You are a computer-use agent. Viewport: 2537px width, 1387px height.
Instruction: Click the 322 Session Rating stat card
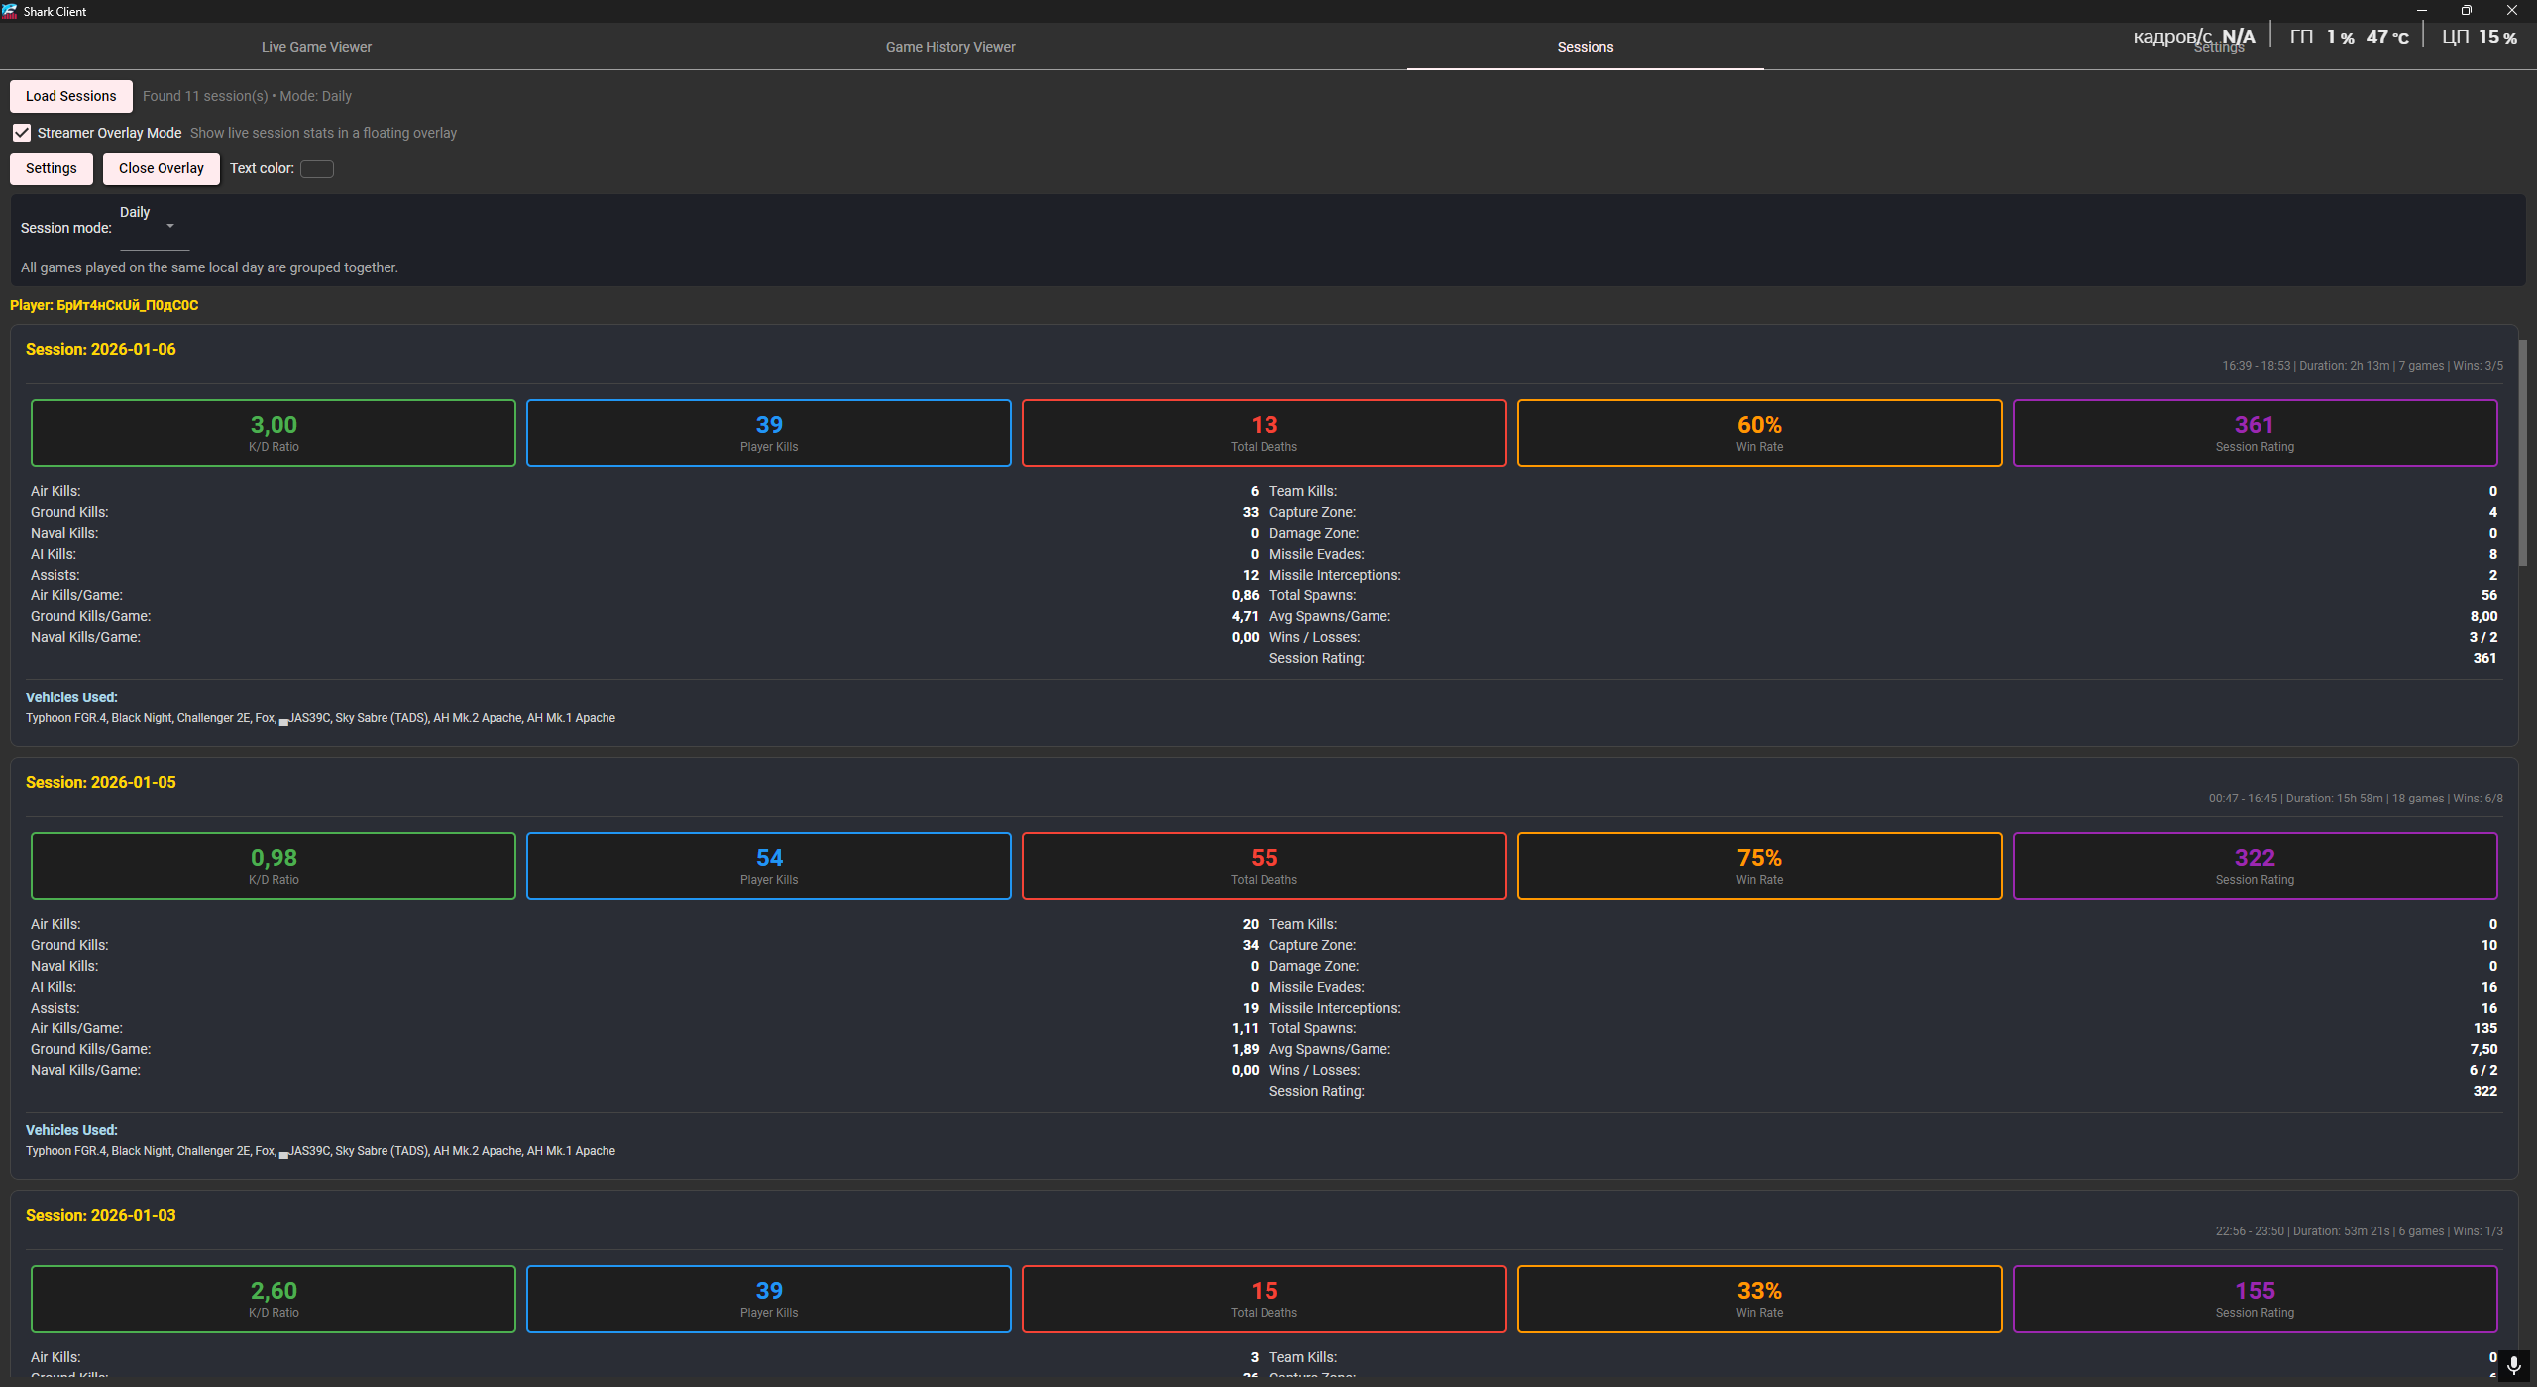(x=2254, y=866)
